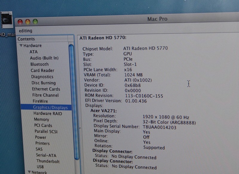
Task: Click the Contents column header
Action: [42, 39]
